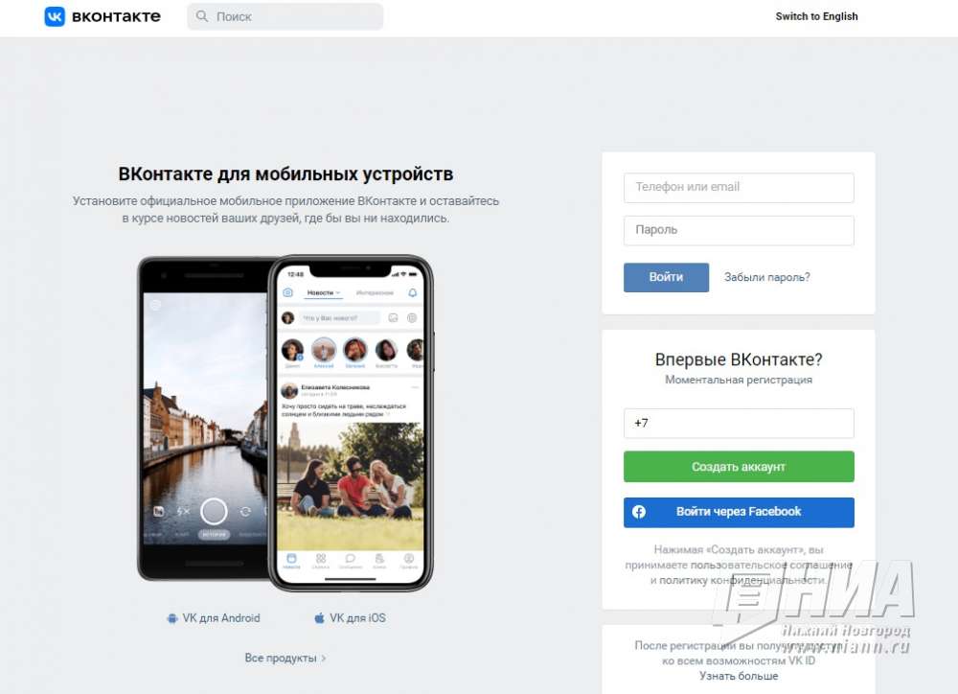This screenshot has width=958, height=694.
Task: Click the Android robot icon
Action: (172, 618)
